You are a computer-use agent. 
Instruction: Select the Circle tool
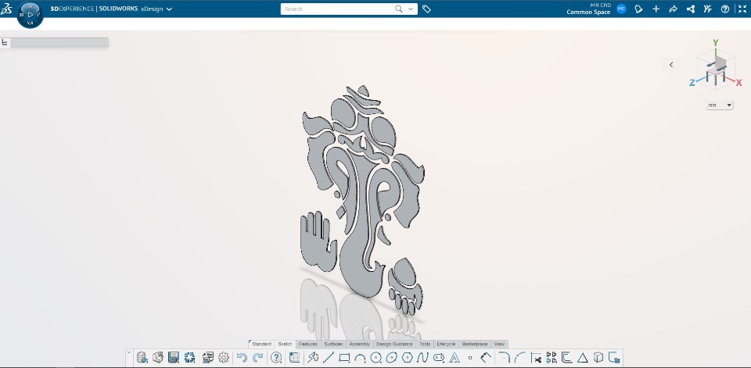click(x=376, y=358)
